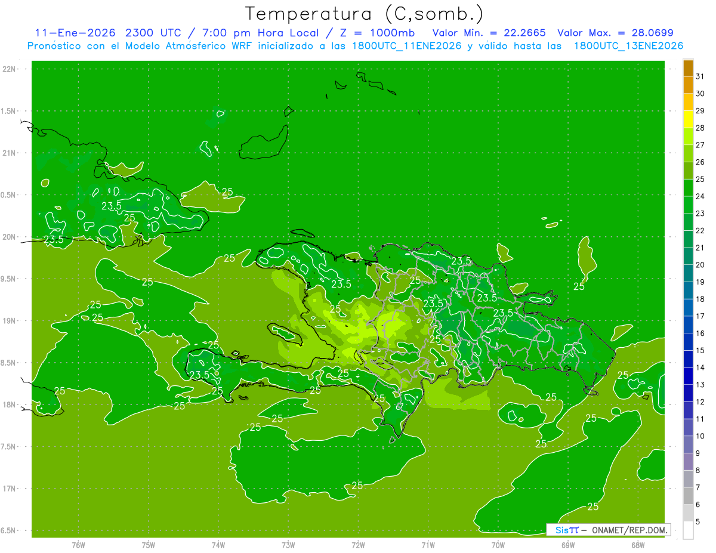This screenshot has height=553, width=716.
Task: Click the color scale label "26"
Action: 700,162
